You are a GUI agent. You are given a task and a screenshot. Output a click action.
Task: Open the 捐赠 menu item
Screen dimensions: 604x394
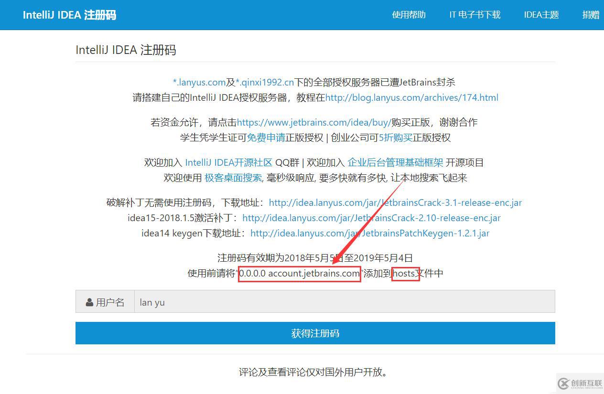point(591,15)
